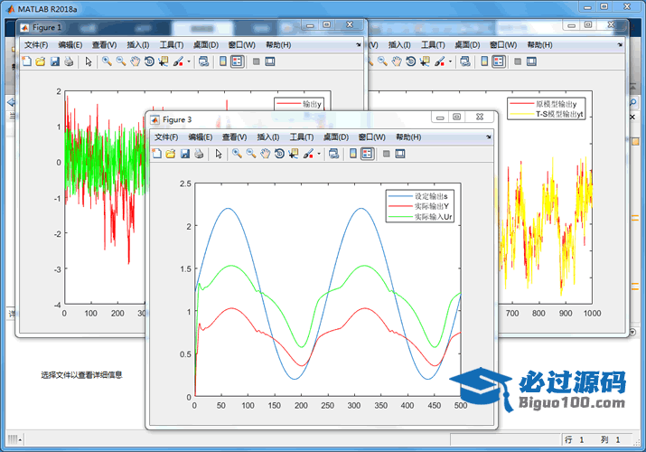This screenshot has height=452, width=646.
Task: Activate Zoom In tool in Figure 1
Action: (x=107, y=61)
